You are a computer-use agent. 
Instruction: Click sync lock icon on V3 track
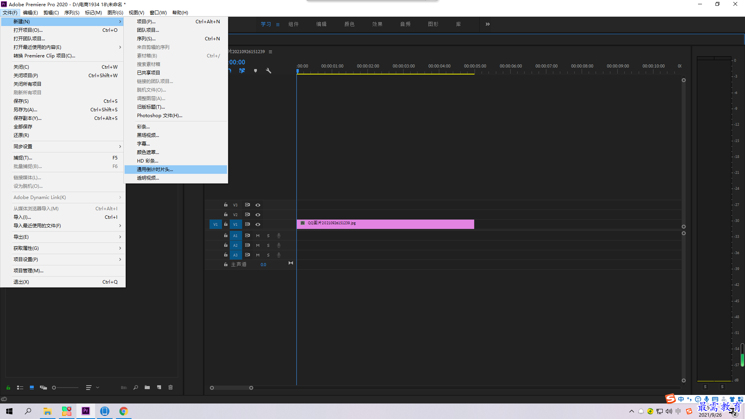point(247,205)
